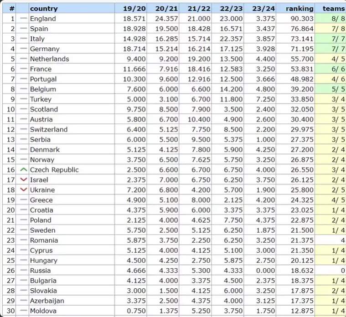Open the Spain country link
The height and width of the screenshot is (317, 346).
tap(39, 29)
